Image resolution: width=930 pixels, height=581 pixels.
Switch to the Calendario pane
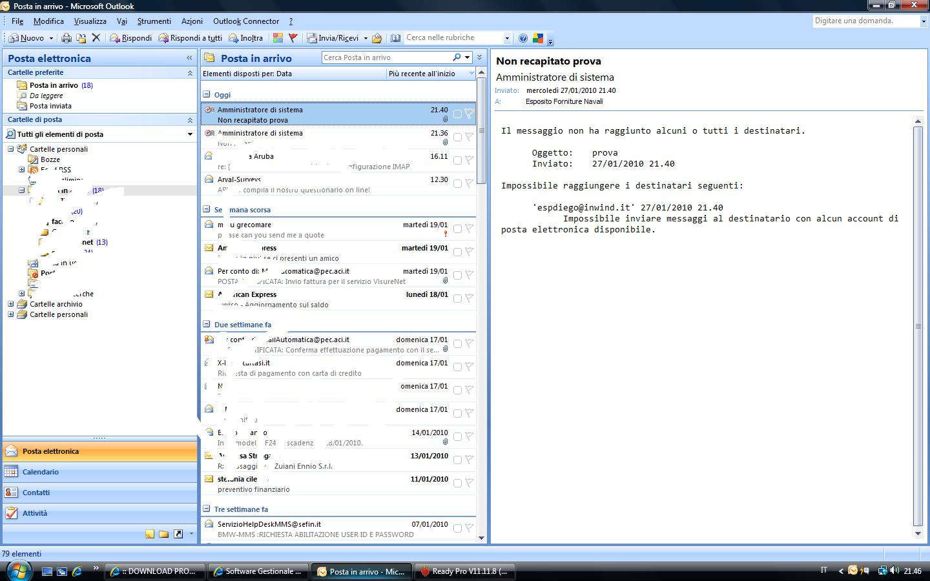[x=99, y=472]
